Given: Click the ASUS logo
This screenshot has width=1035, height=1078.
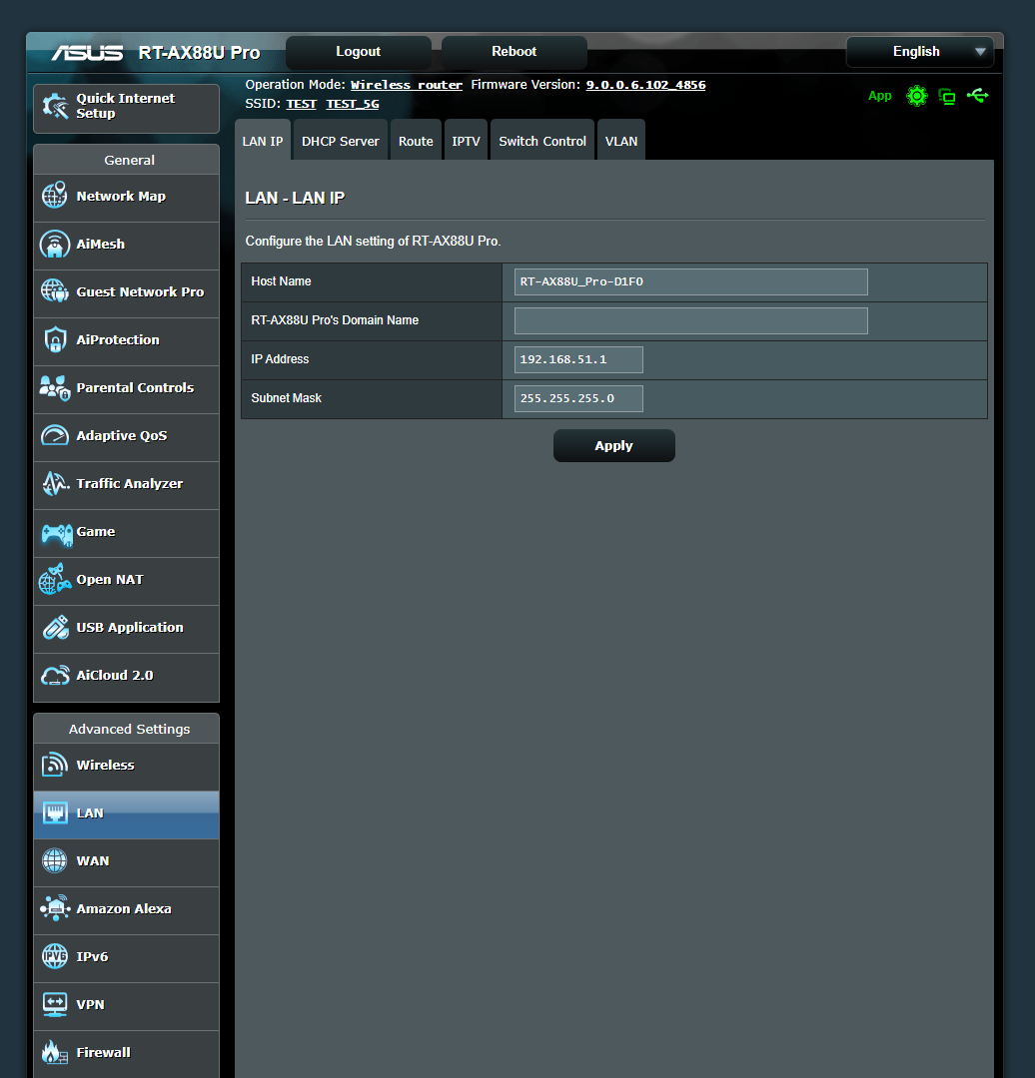Looking at the screenshot, I should point(87,52).
